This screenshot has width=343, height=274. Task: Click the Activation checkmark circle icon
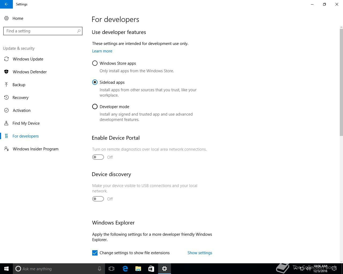[6, 110]
